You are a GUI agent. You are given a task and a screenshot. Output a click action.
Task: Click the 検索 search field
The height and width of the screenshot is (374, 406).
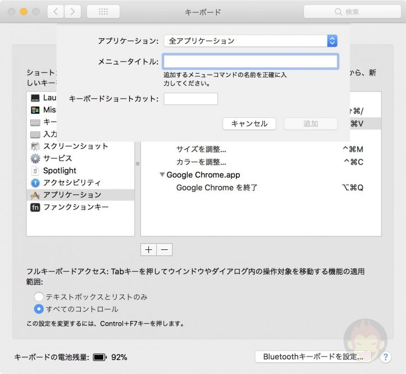point(352,12)
